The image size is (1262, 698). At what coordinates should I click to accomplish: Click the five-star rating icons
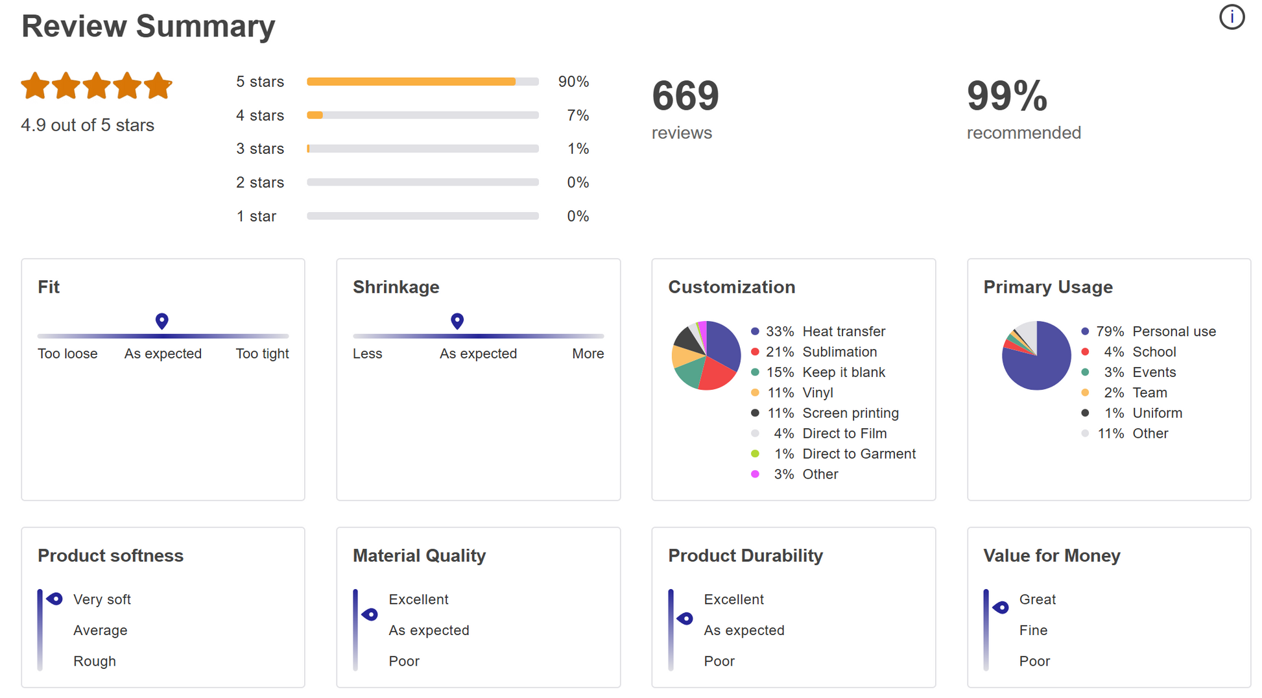point(96,86)
